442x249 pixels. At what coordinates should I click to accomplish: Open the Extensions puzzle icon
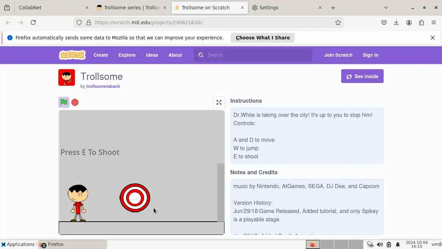pyautogui.click(x=421, y=22)
